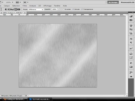
Task: Open the Adjustments half-circle panel icon
Action: coord(131,63)
